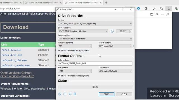Click Portable type cell in releases table
This screenshot has width=179, height=100.
pos(43,55)
